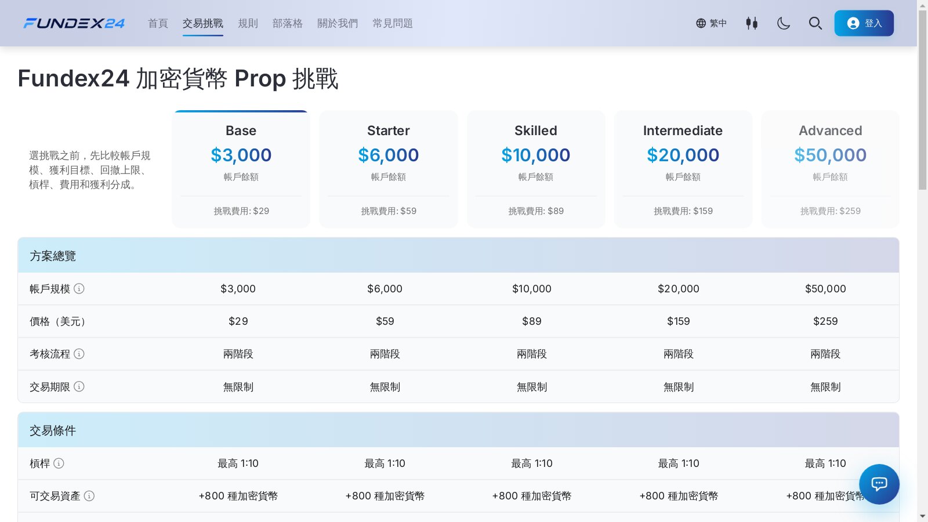Open the live chat bubble
Image resolution: width=928 pixels, height=522 pixels.
pyautogui.click(x=879, y=484)
